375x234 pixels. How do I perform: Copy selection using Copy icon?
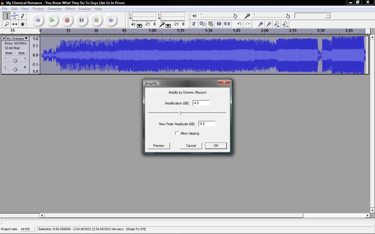point(202,24)
